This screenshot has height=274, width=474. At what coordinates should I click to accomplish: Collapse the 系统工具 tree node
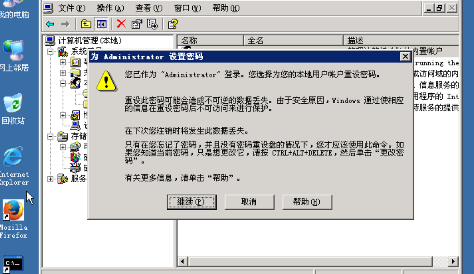click(51, 52)
